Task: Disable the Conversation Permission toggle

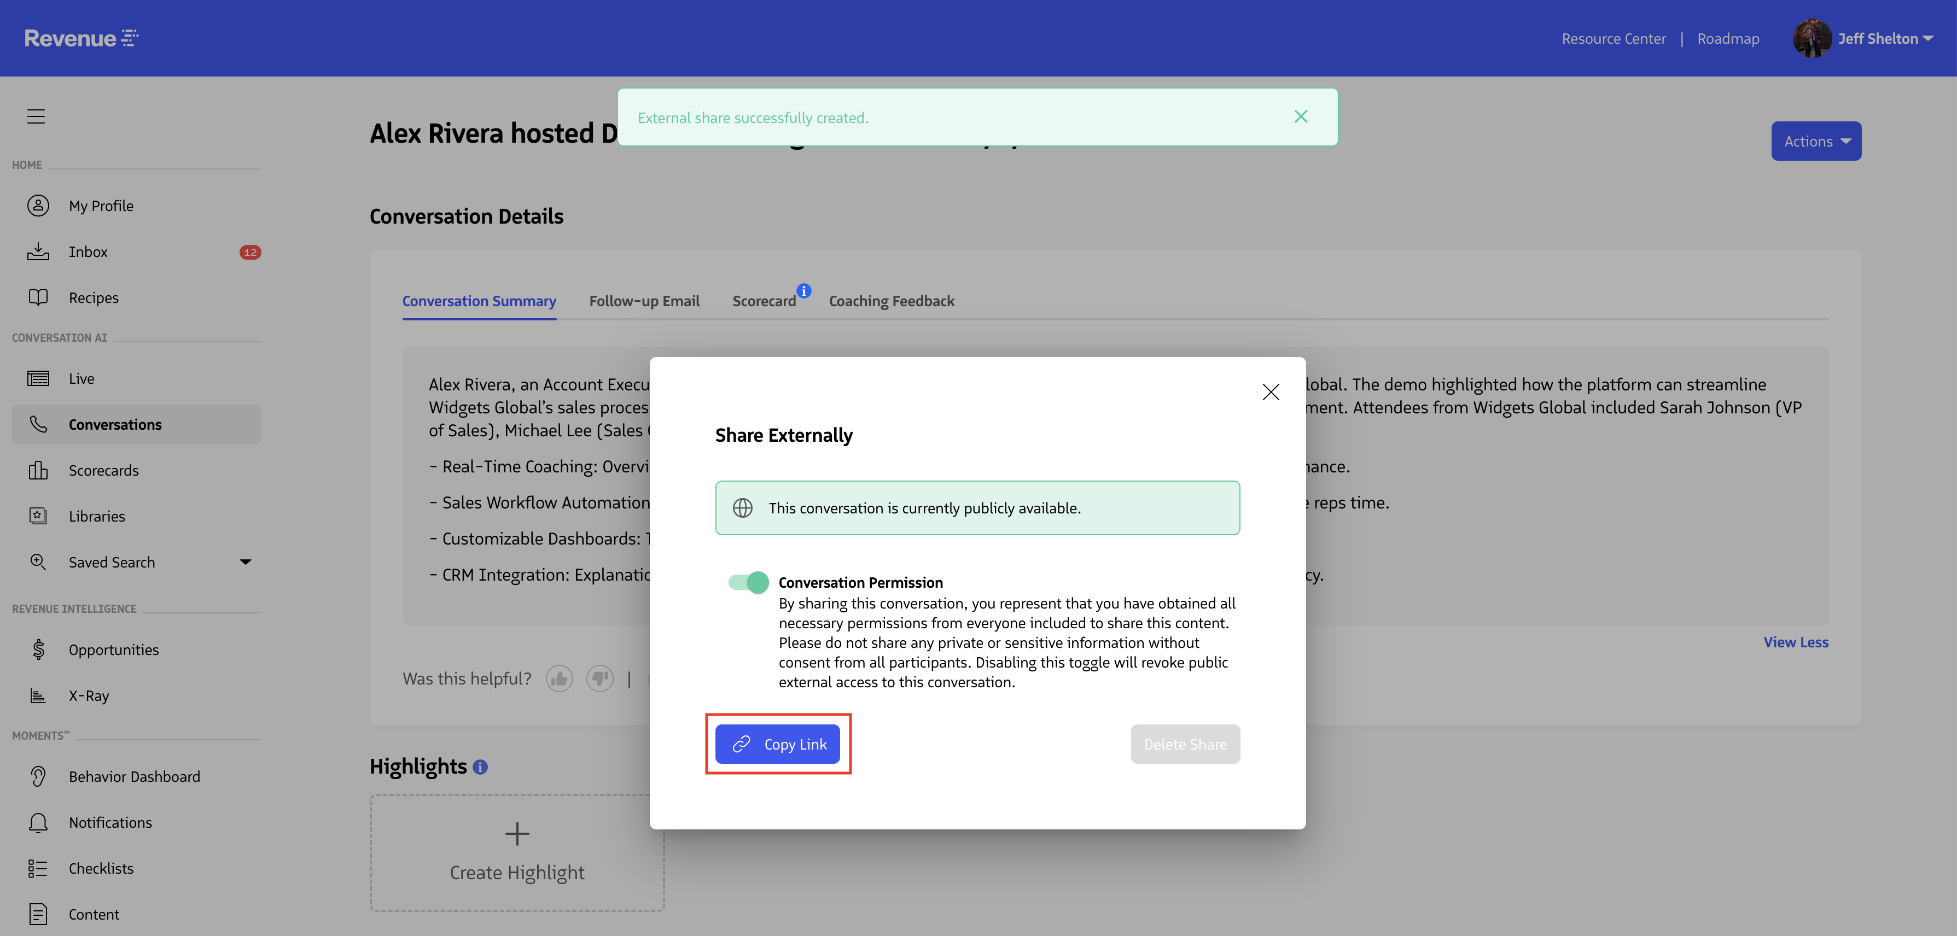Action: point(748,582)
